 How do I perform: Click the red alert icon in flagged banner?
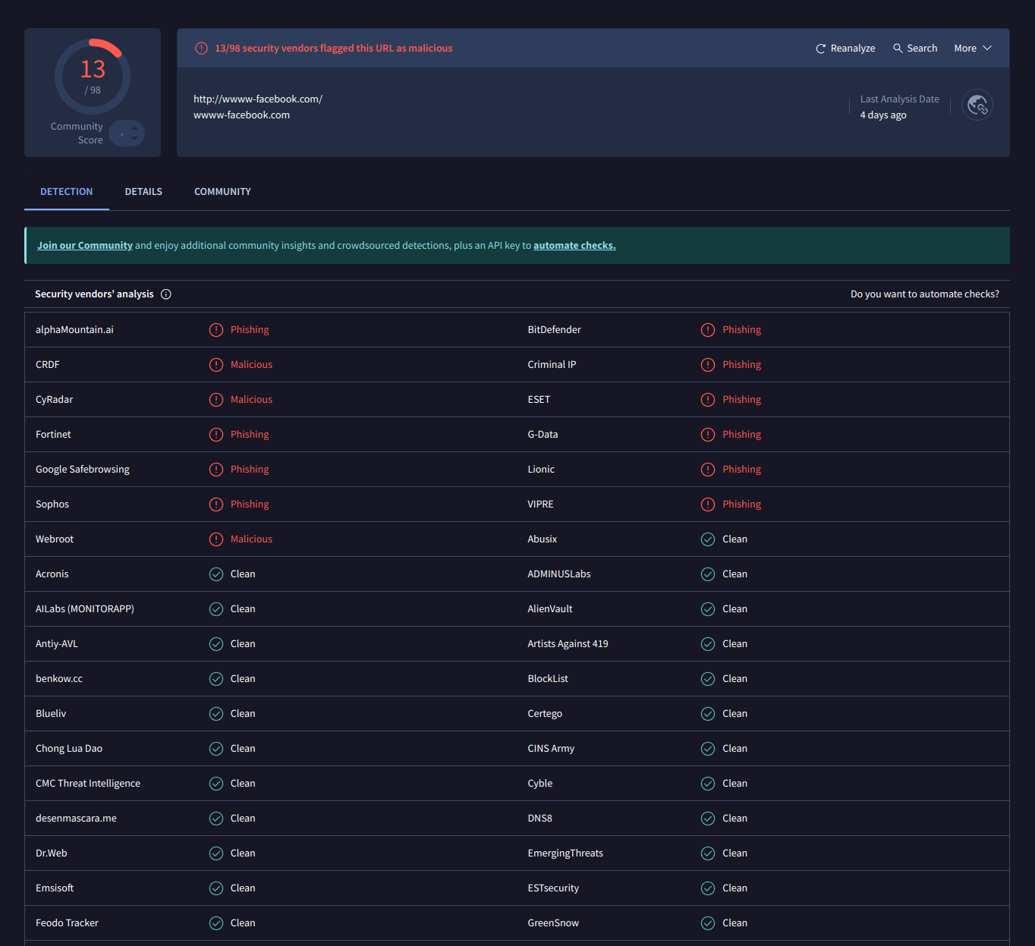tap(201, 49)
